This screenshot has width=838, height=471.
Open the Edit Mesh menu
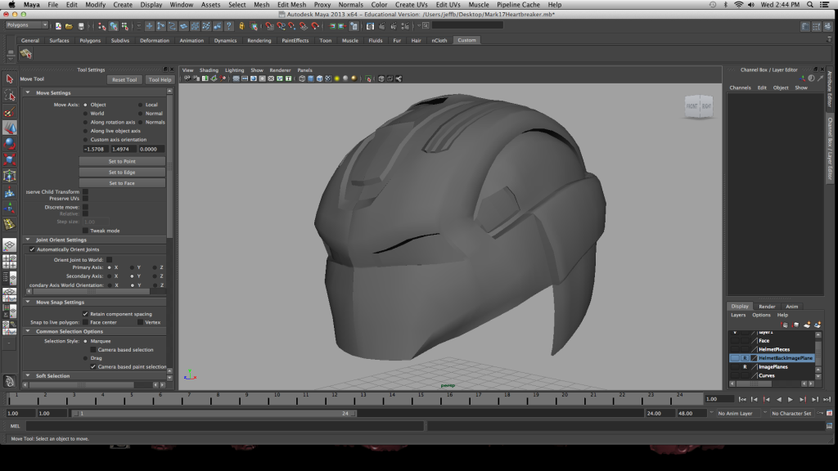pos(291,5)
